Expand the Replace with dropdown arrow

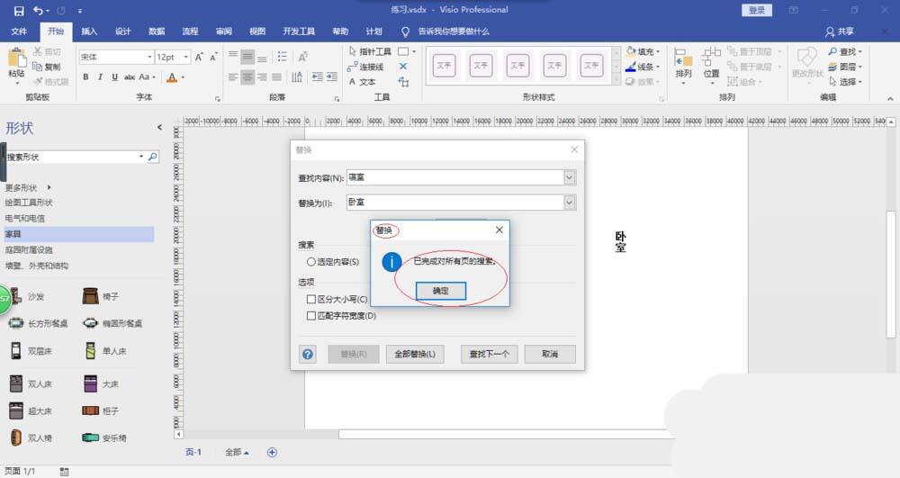pos(569,203)
